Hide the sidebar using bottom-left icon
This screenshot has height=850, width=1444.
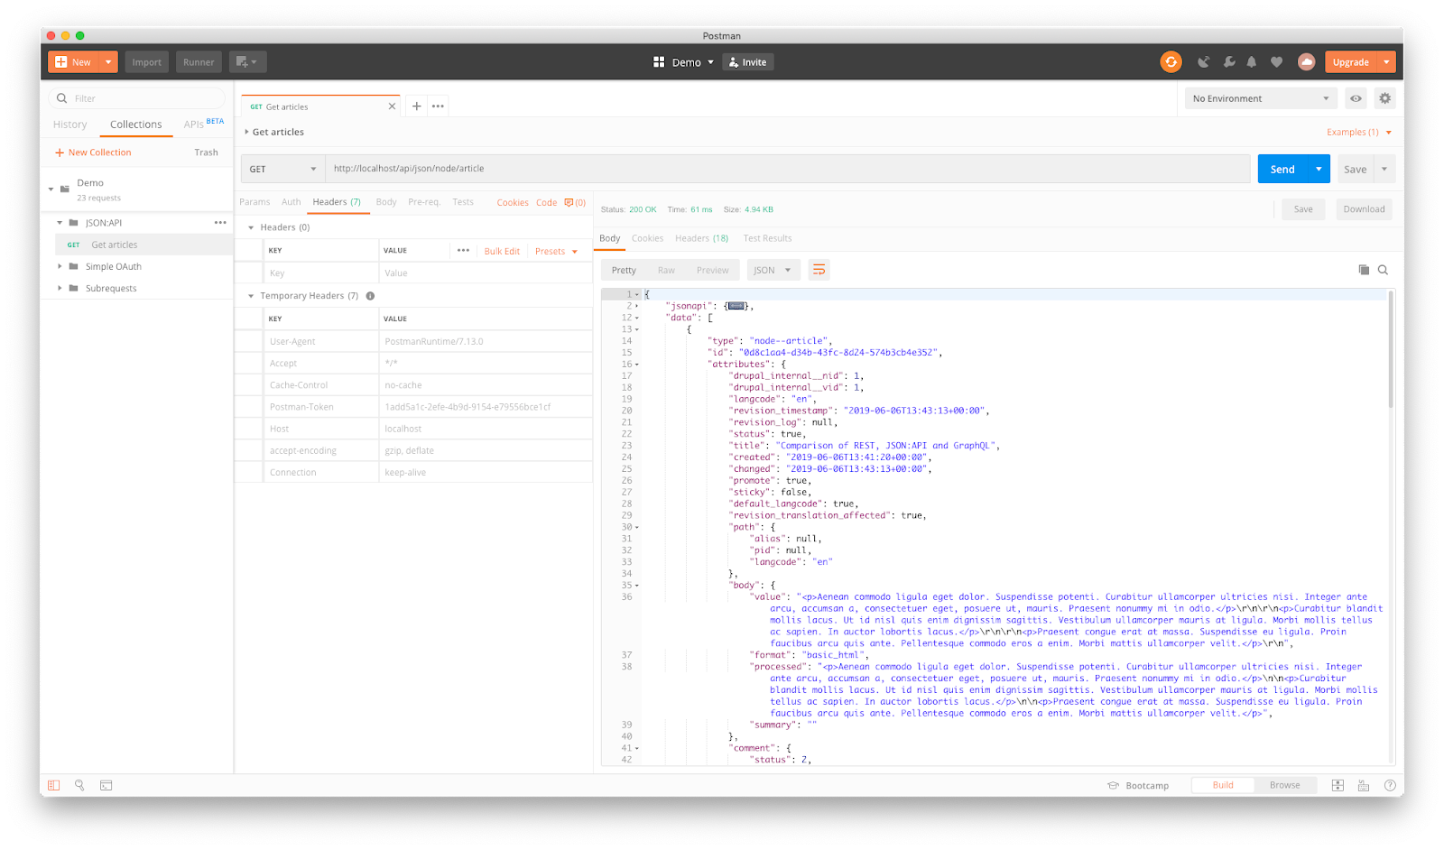[x=53, y=785]
